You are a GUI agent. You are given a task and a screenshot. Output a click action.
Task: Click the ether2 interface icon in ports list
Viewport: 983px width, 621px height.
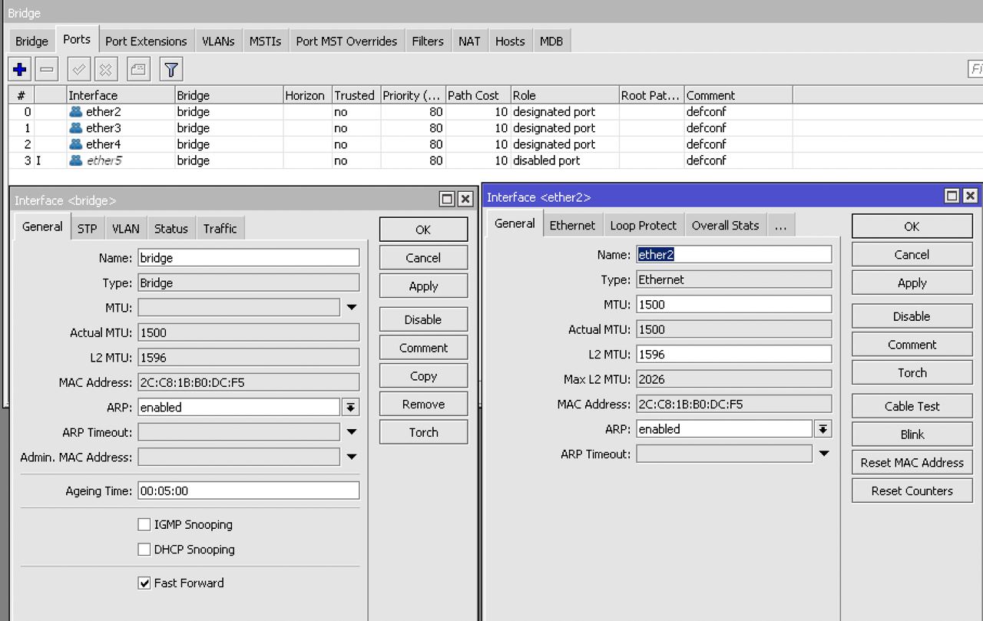tap(75, 111)
